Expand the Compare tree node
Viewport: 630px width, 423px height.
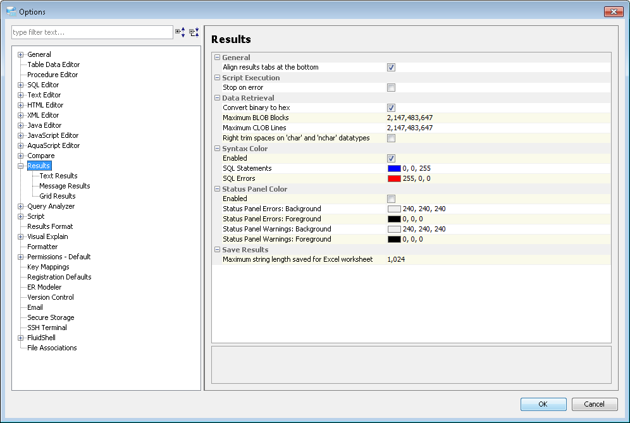pos(20,156)
